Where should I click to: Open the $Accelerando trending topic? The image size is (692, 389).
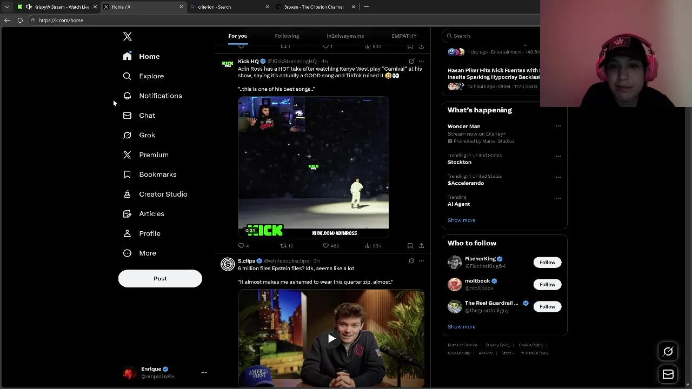pos(466,183)
